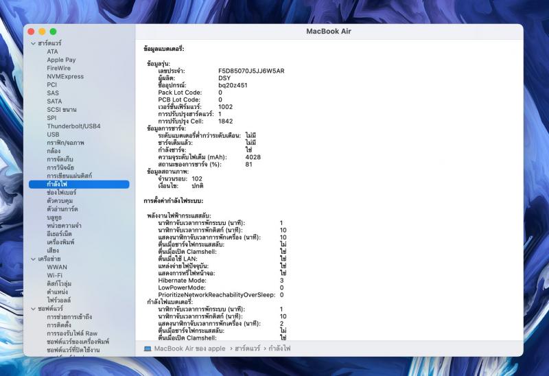Open การช่วยการเข้าถึง software item
The image size is (549, 376).
pos(69,317)
